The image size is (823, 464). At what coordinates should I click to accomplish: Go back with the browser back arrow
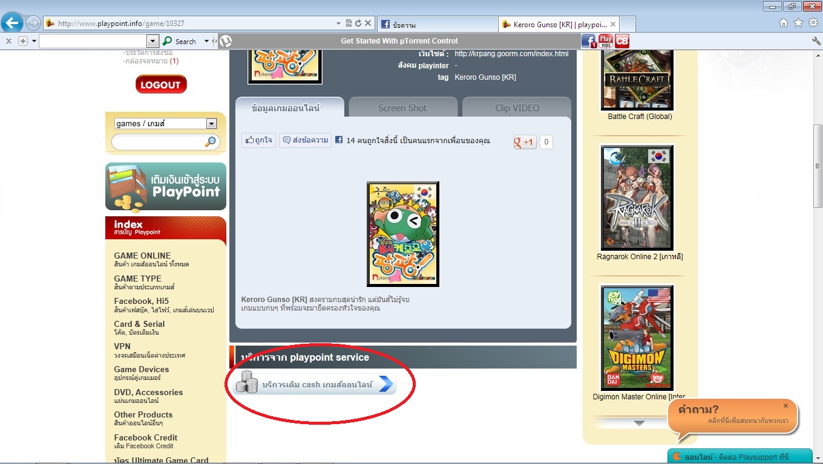click(x=12, y=23)
